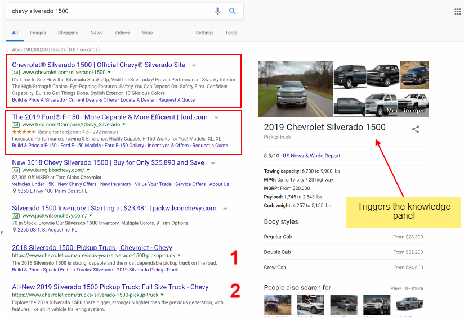
Task: Click Value Your Trade sitelink
Action: 153,184
